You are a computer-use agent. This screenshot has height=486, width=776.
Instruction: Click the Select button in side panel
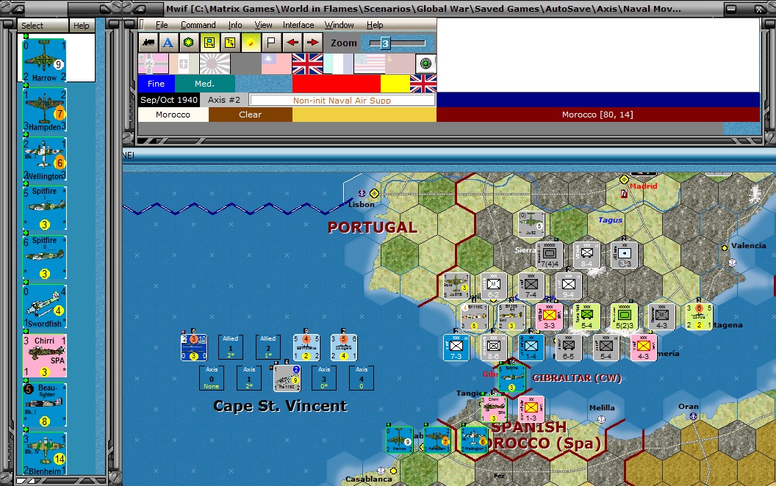[43, 26]
